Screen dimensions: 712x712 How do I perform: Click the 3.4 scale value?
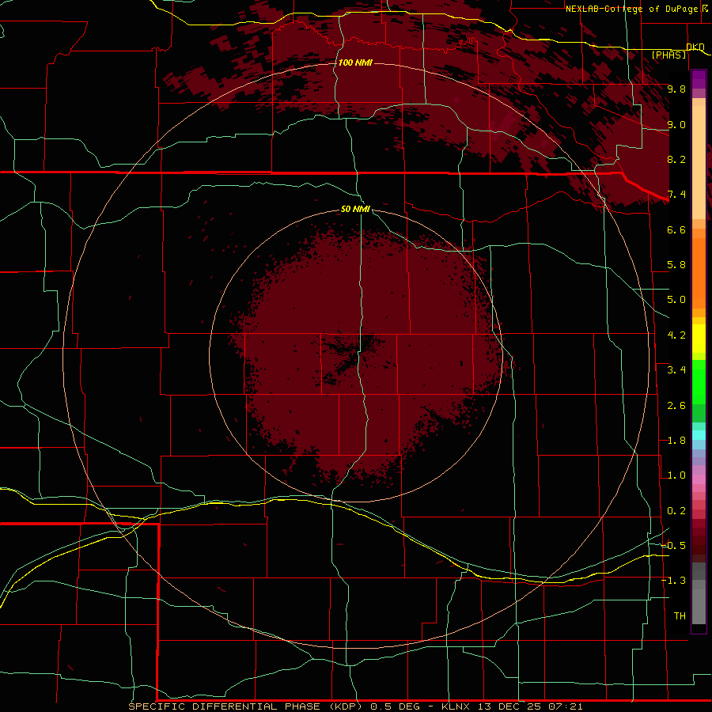tap(676, 370)
